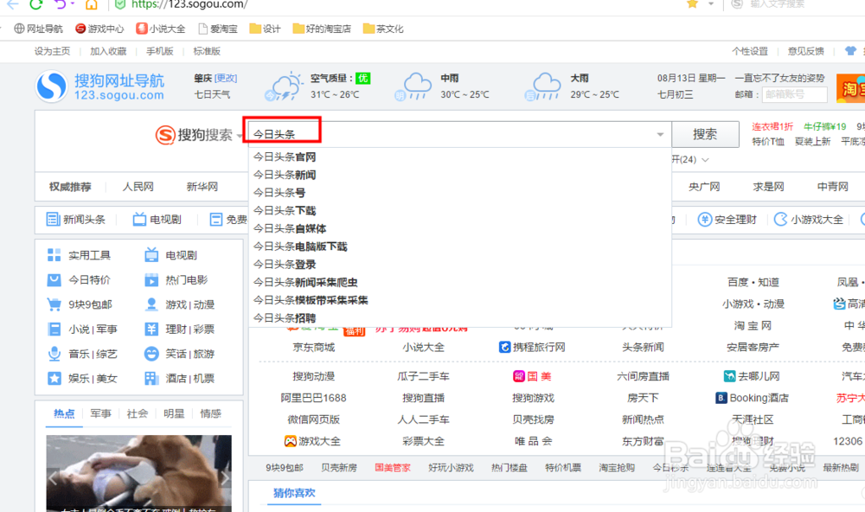Click the 今日特价 icon
The image size is (865, 512).
pyautogui.click(x=54, y=279)
